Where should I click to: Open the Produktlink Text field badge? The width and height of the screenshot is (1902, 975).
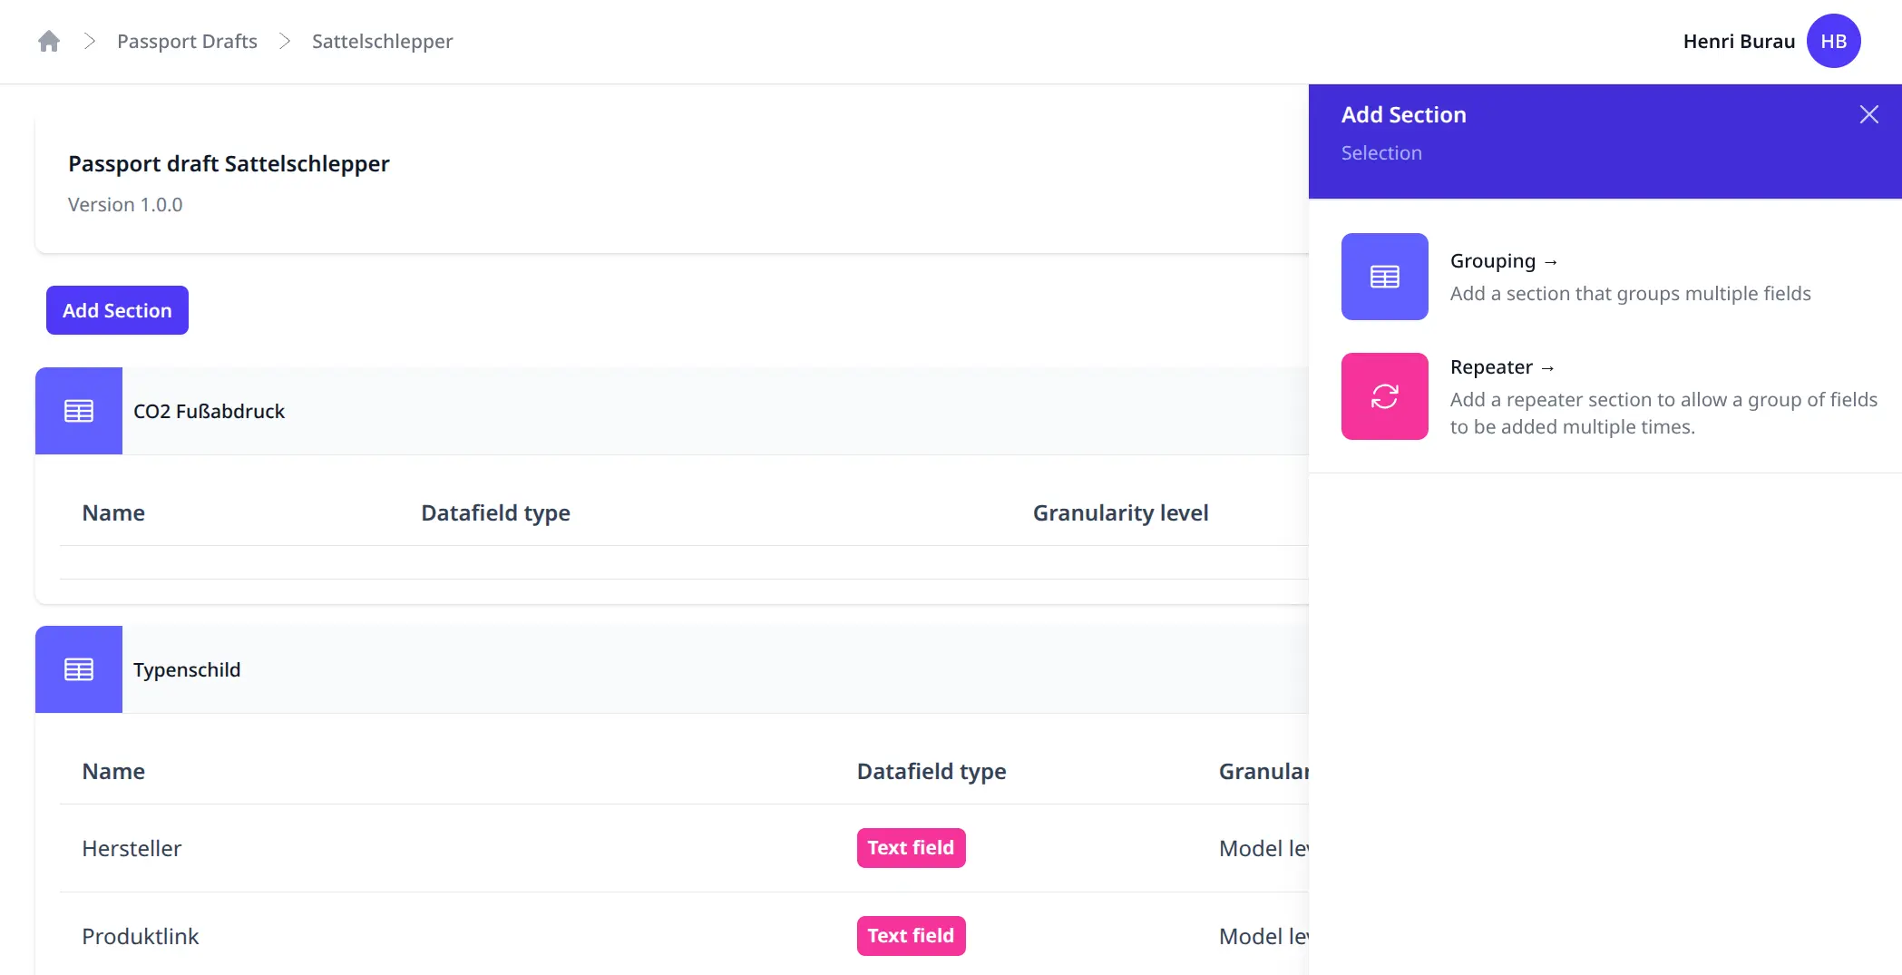pyautogui.click(x=911, y=935)
